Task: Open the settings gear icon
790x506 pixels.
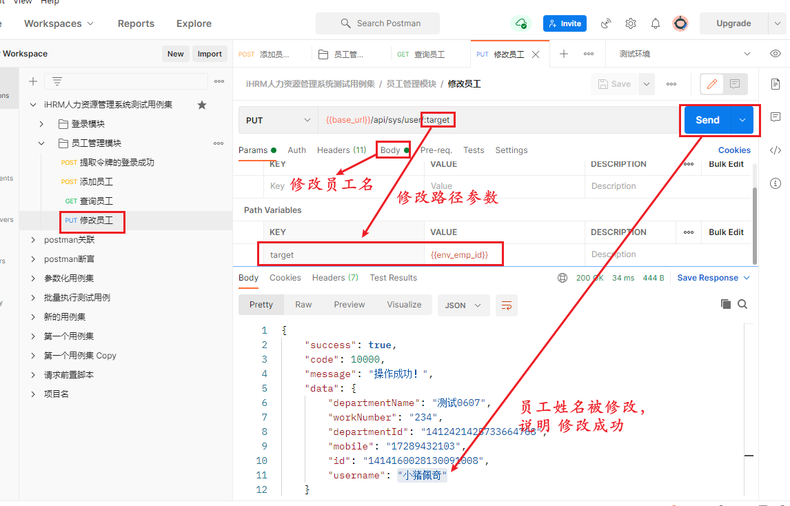Action: (631, 23)
